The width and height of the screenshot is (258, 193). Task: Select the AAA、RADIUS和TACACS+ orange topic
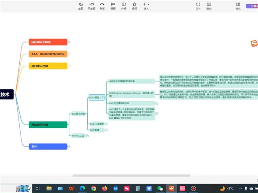(x=48, y=54)
